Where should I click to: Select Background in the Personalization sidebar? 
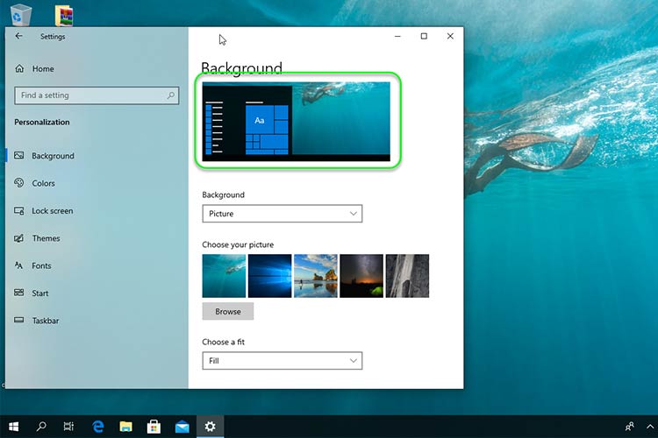[x=53, y=156]
